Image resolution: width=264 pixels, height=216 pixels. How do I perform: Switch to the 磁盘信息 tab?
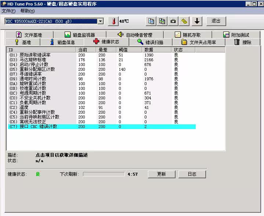62,42
